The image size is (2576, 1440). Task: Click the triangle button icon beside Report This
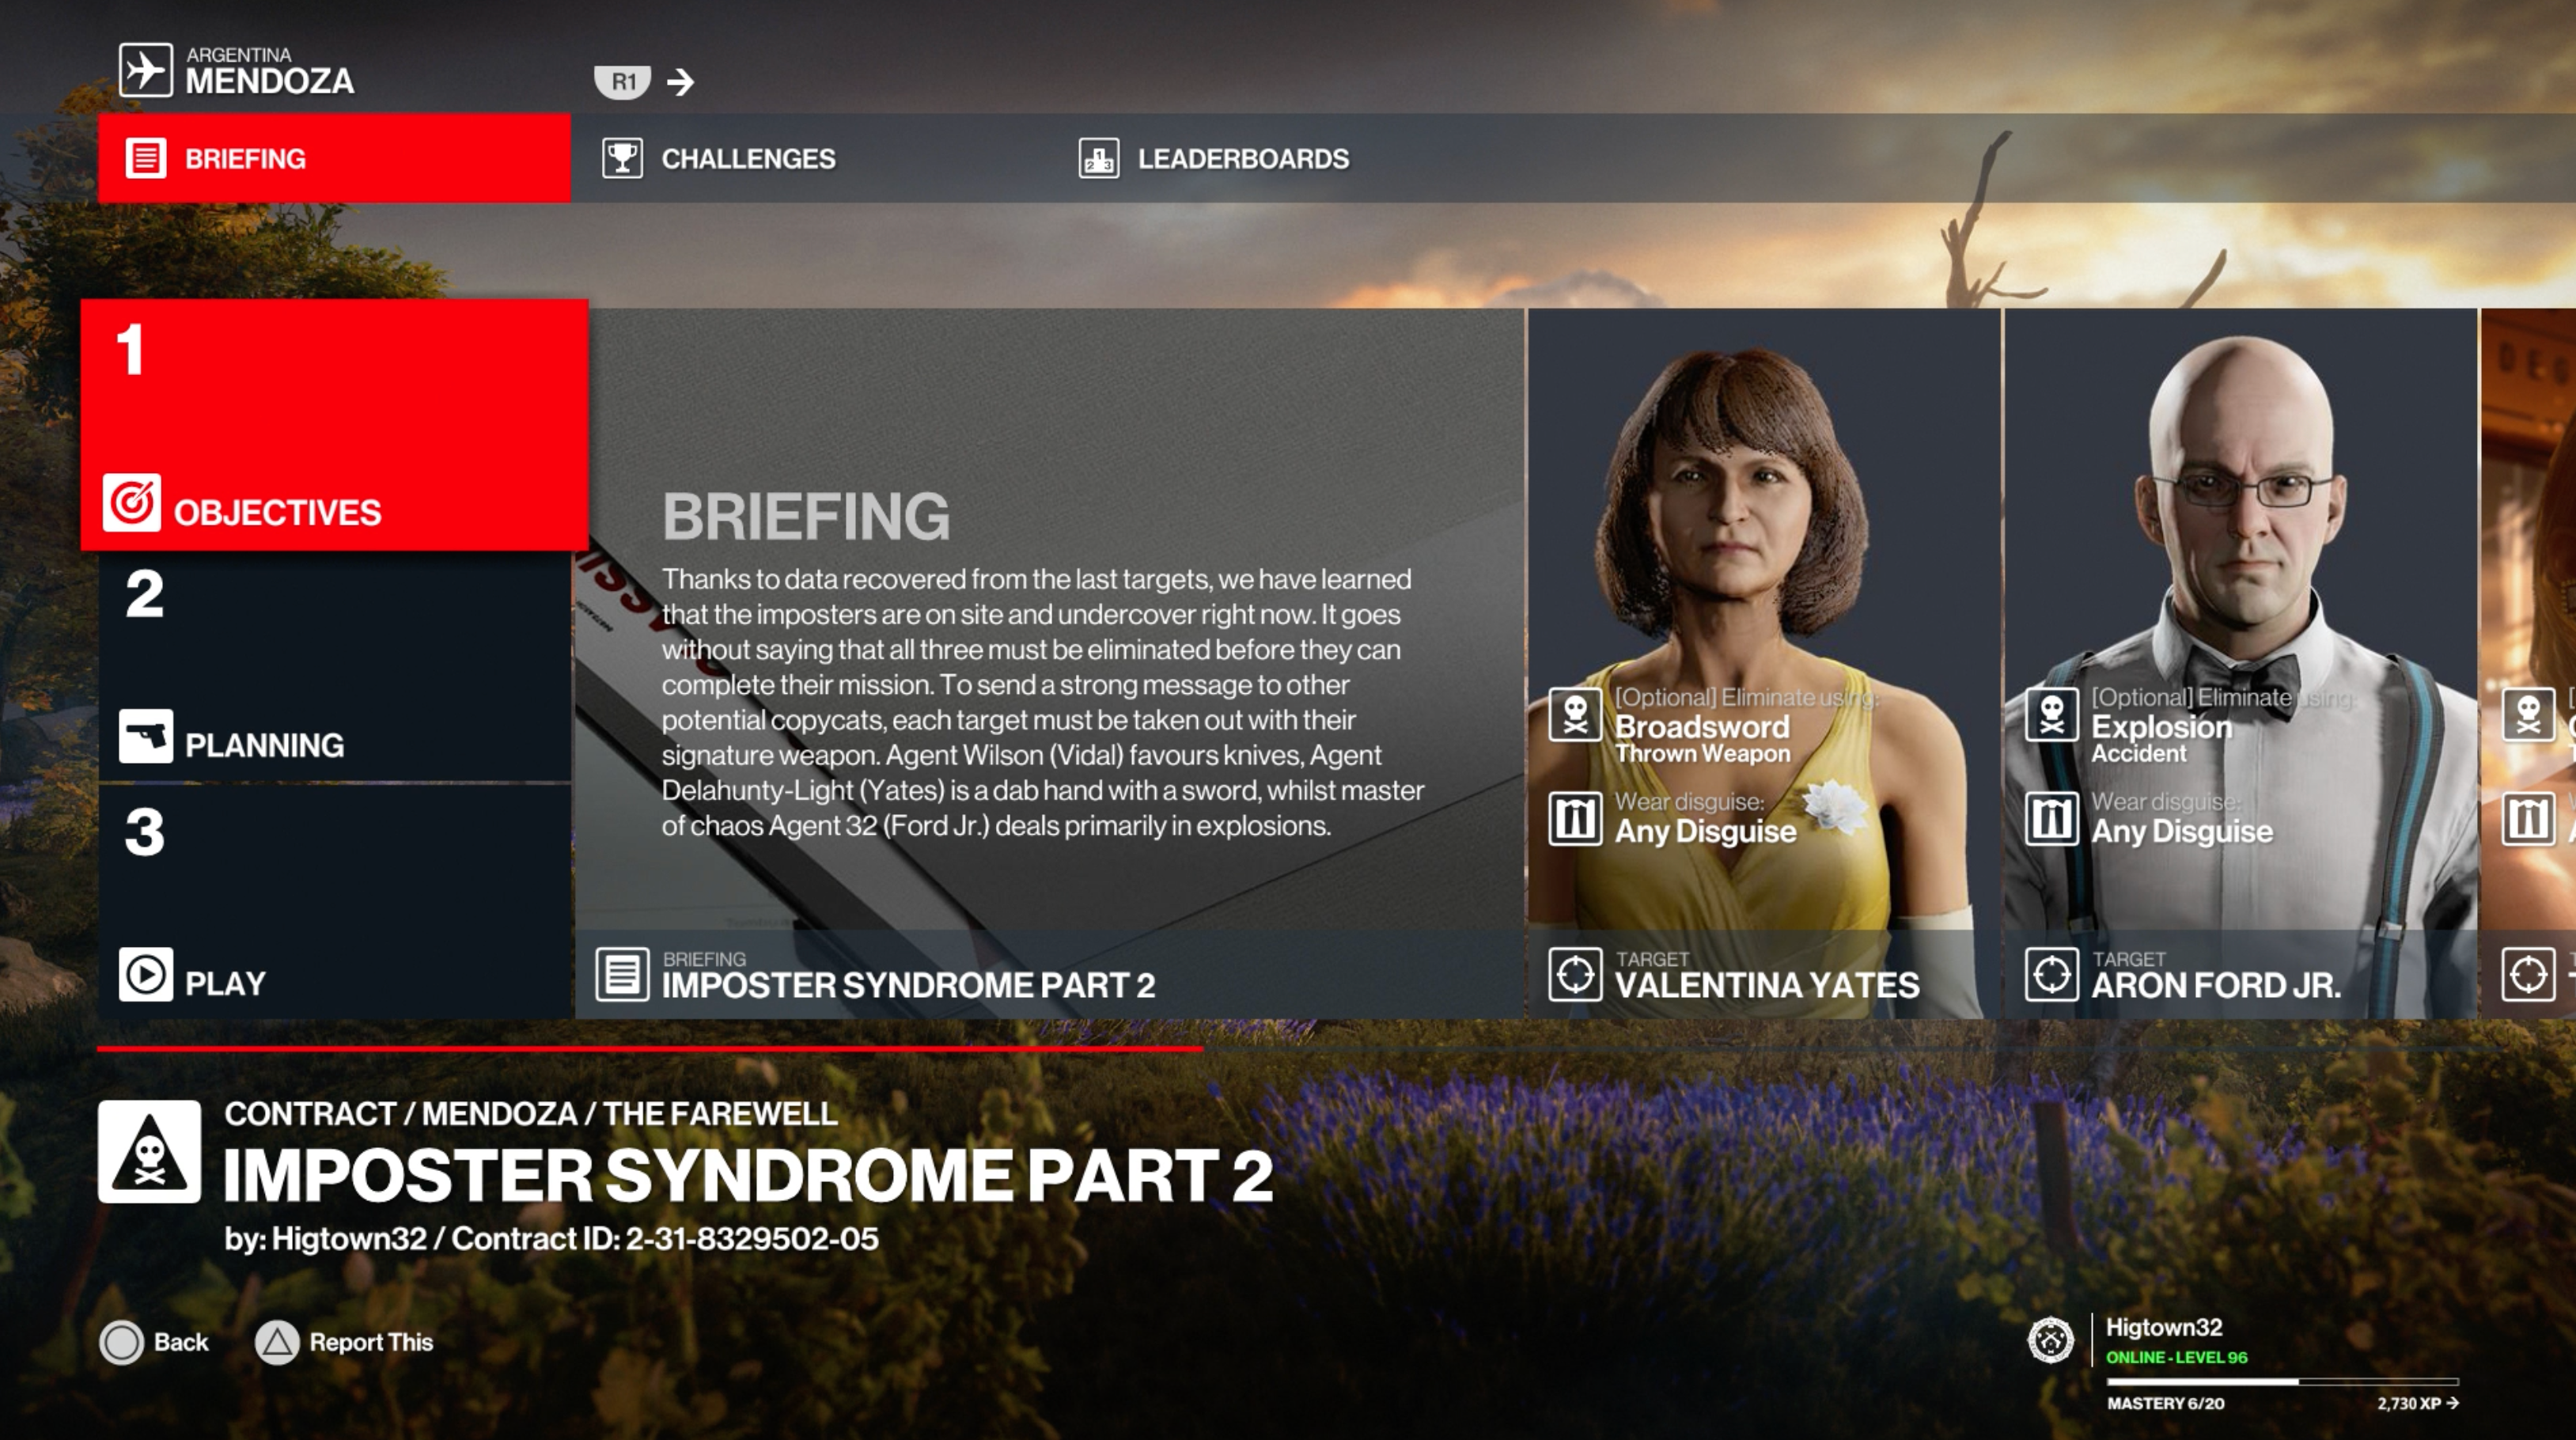pos(277,1343)
